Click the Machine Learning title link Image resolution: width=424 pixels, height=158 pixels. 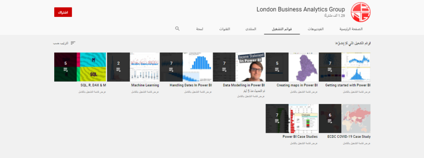pyautogui.click(x=145, y=85)
